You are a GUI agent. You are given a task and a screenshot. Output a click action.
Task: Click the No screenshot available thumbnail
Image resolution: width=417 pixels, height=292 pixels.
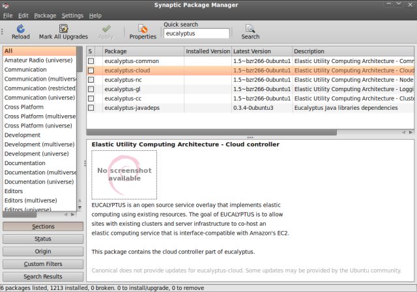tap(124, 174)
